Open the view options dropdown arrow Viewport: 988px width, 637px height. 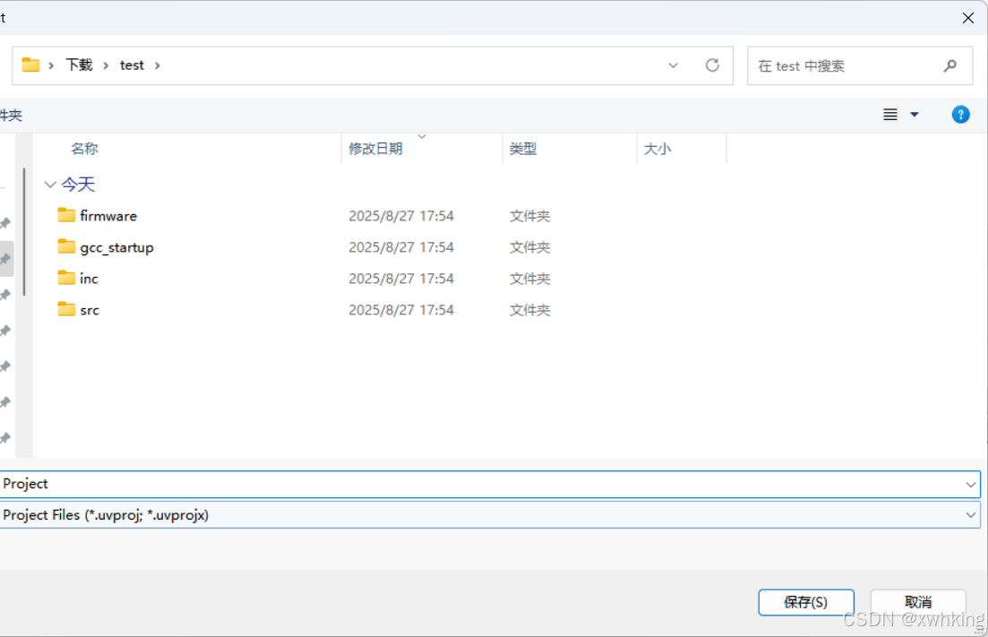915,115
